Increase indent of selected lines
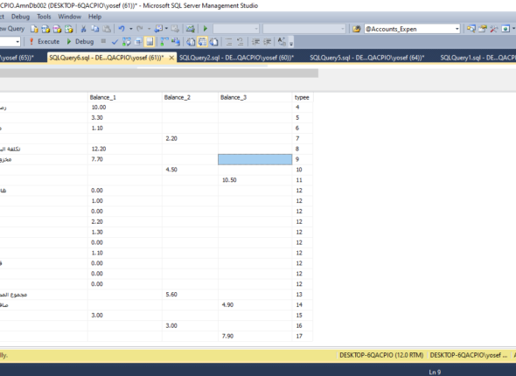Image resolution: width=516 pixels, height=376 pixels. pyautogui.click(x=268, y=42)
